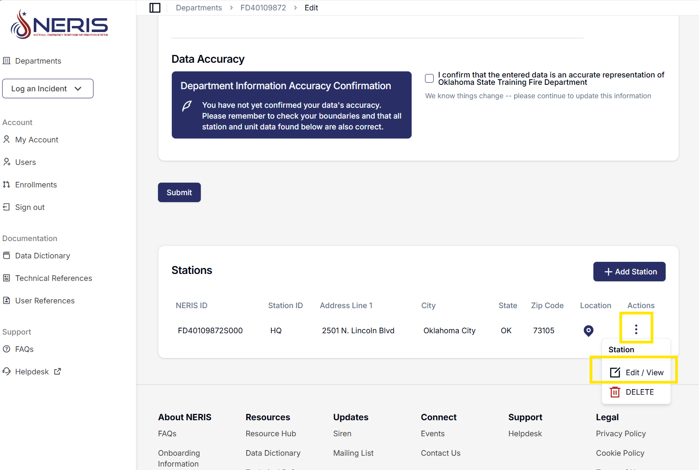
Task: Open Sign out in the sidebar
Action: pyautogui.click(x=29, y=207)
